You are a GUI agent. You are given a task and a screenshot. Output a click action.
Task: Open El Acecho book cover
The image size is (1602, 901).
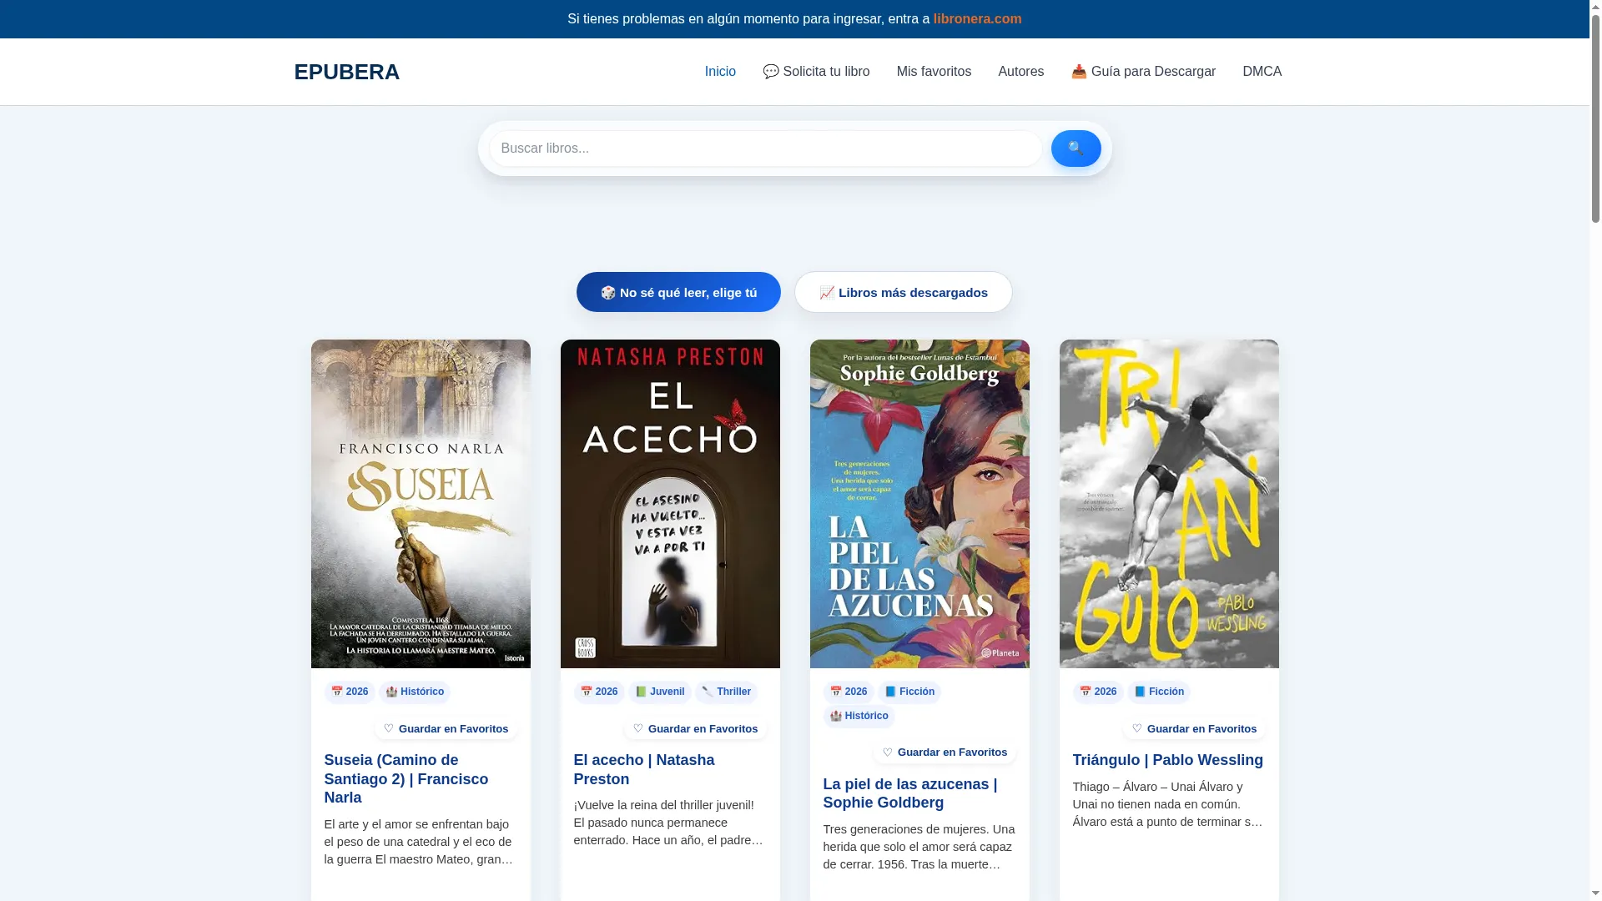click(670, 504)
